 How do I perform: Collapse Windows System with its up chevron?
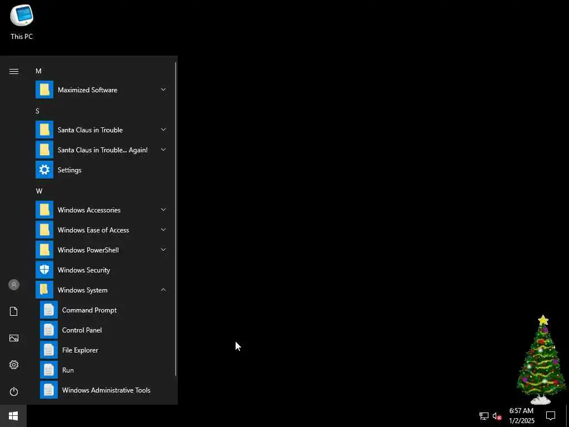[163, 290]
